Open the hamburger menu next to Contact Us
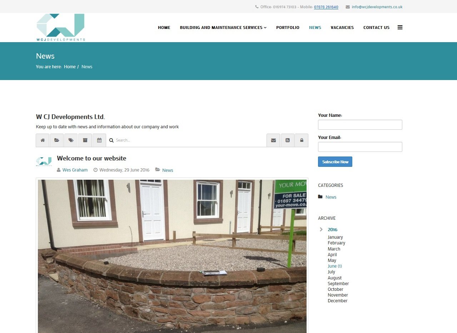Screen dimensions: 457x333 400,27
